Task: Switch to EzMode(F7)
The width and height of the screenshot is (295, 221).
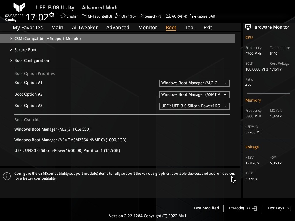Action: click(x=243, y=208)
